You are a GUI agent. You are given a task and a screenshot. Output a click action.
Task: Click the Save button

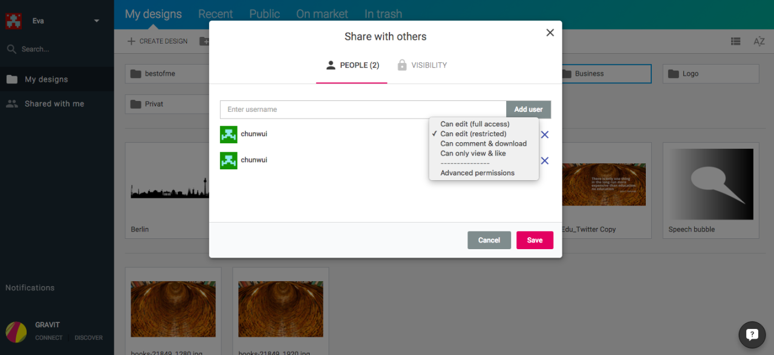tap(535, 240)
